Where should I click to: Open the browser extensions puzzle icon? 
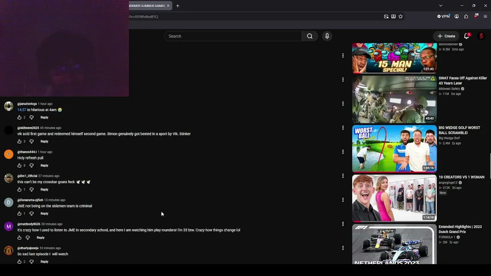point(466,16)
